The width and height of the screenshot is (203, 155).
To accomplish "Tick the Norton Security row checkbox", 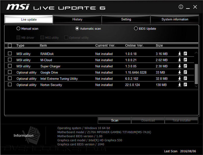I will click(x=10, y=84).
